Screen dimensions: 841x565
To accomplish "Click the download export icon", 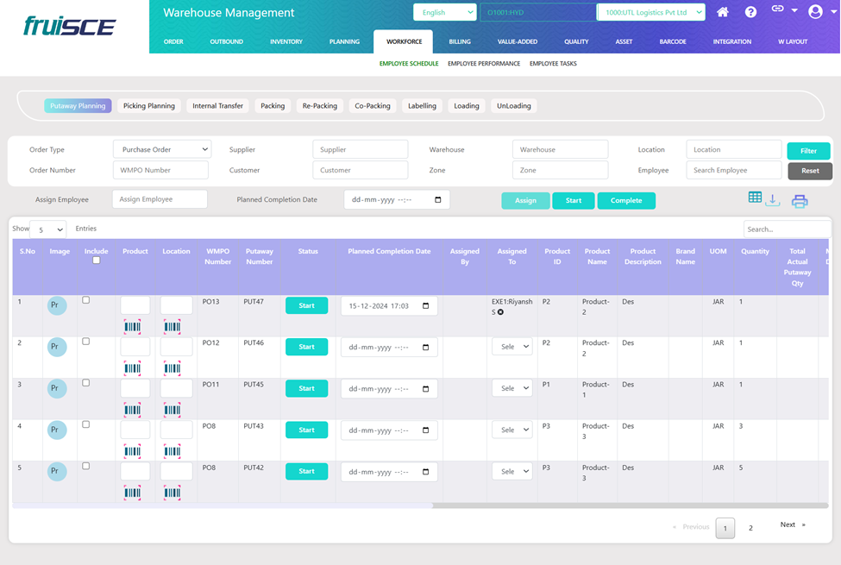I will click(x=773, y=200).
